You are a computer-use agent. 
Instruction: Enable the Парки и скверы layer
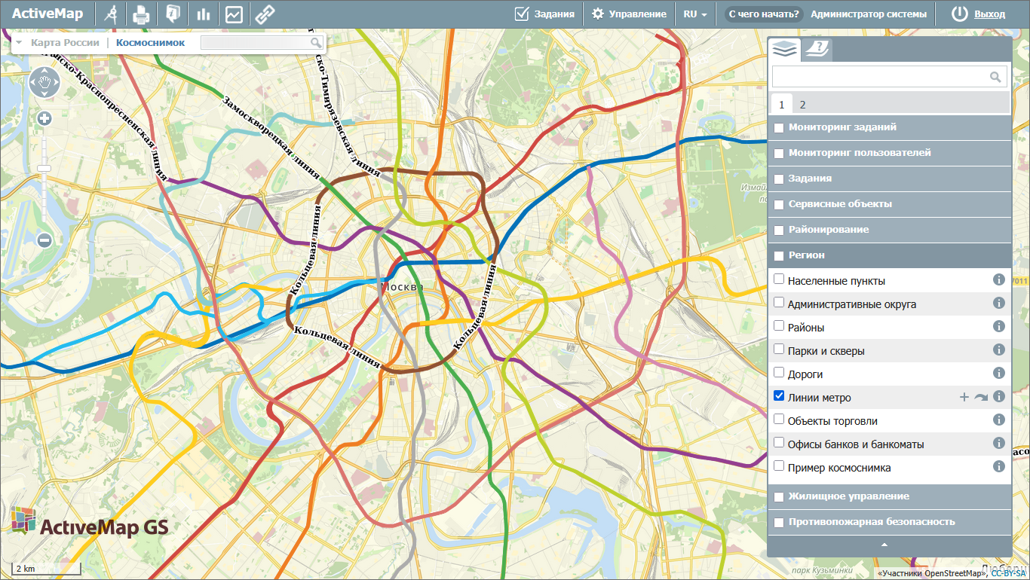coord(779,350)
